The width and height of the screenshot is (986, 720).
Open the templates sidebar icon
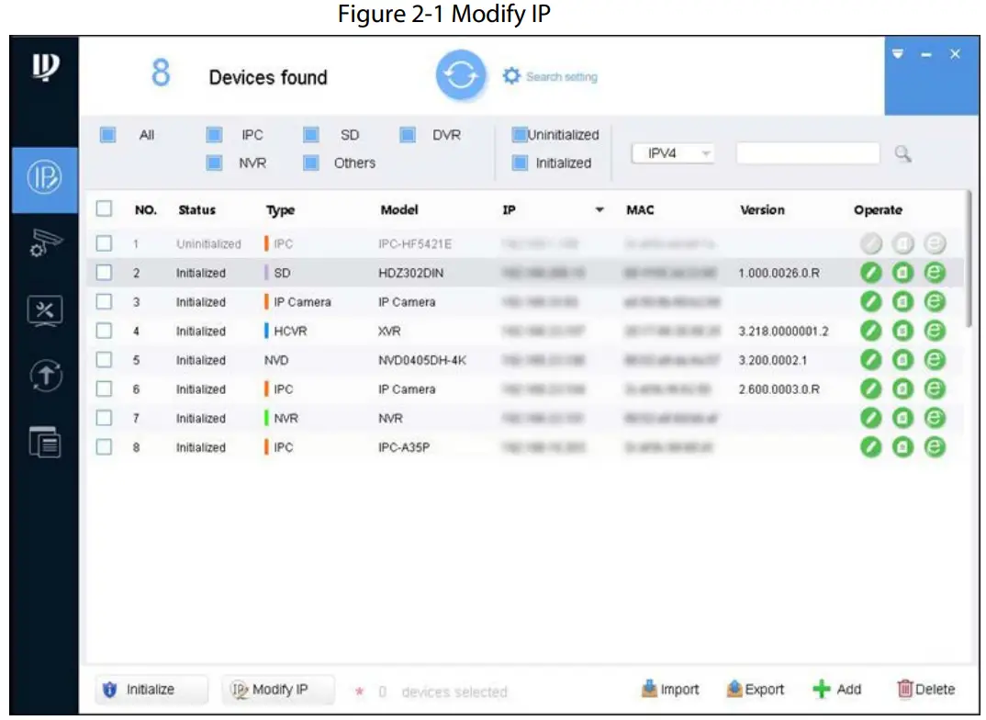pyautogui.click(x=45, y=442)
